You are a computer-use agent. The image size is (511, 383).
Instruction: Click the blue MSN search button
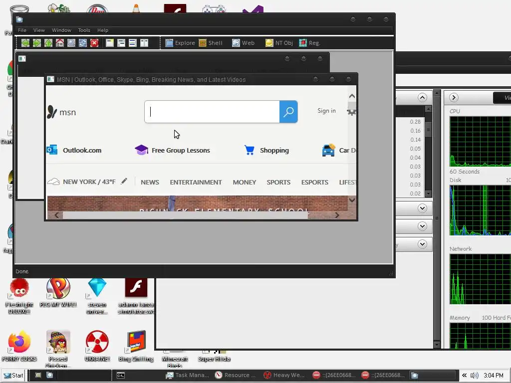coord(288,112)
